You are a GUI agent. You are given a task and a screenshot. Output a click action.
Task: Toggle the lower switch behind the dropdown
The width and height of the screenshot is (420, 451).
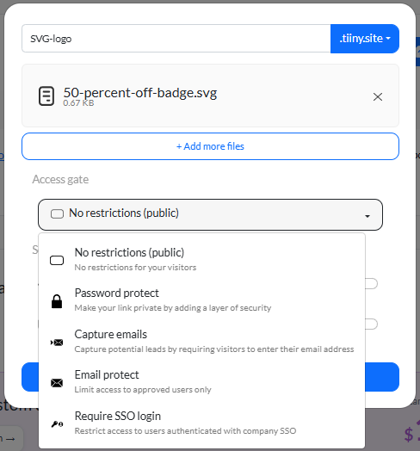coord(372,324)
